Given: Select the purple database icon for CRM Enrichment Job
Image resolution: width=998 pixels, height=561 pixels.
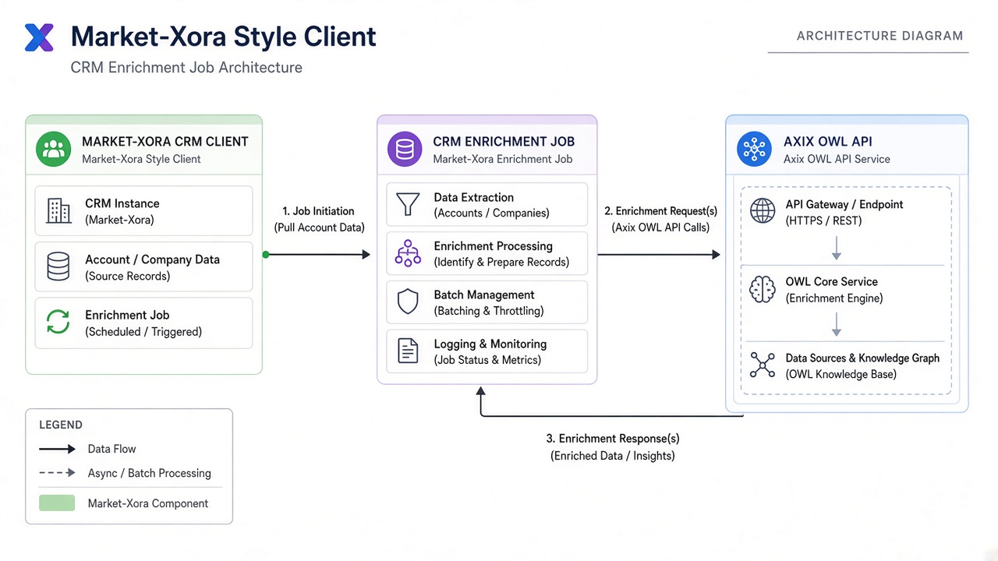Looking at the screenshot, I should point(405,150).
